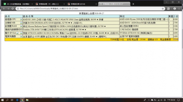
Task: Click the subtotal value 3598
Action: click(x=175, y=26)
